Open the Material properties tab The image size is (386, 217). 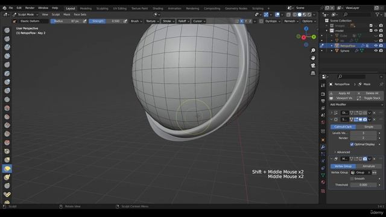[323, 182]
